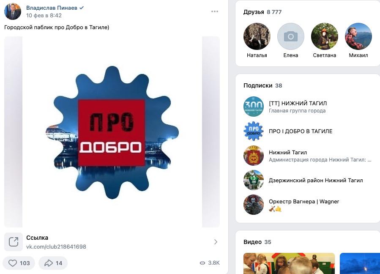This screenshot has width=380, height=274.
Task: Open the Оркестр Вагнера group avatar
Action: [x=254, y=205]
